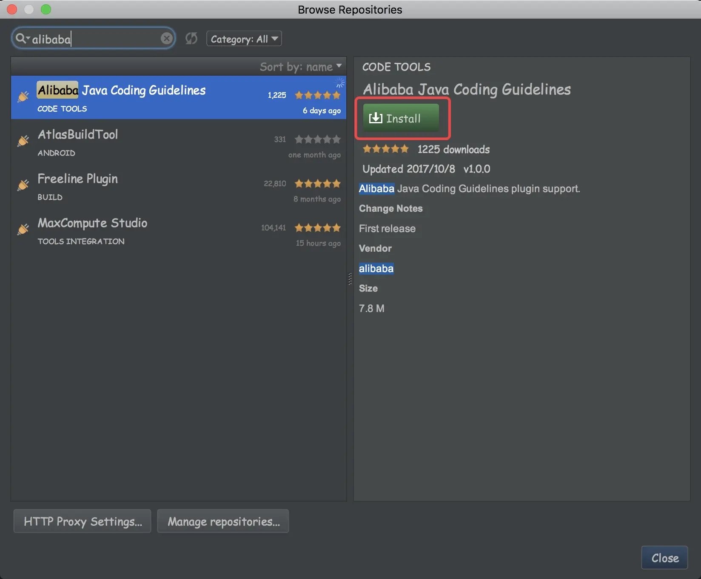Click the 'First release' change note

click(x=387, y=229)
